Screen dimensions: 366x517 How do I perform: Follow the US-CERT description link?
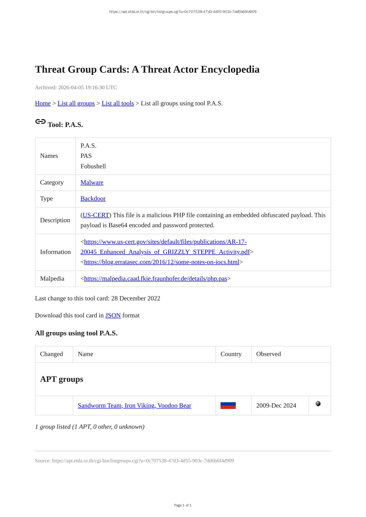click(x=96, y=215)
